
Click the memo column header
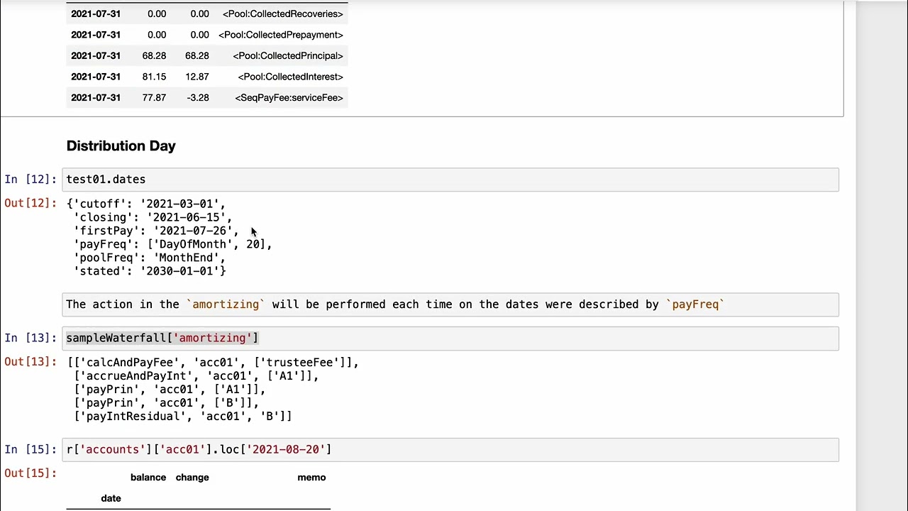point(311,477)
